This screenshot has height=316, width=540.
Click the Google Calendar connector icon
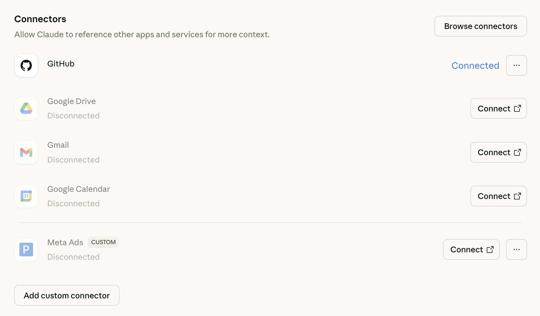[x=26, y=196]
